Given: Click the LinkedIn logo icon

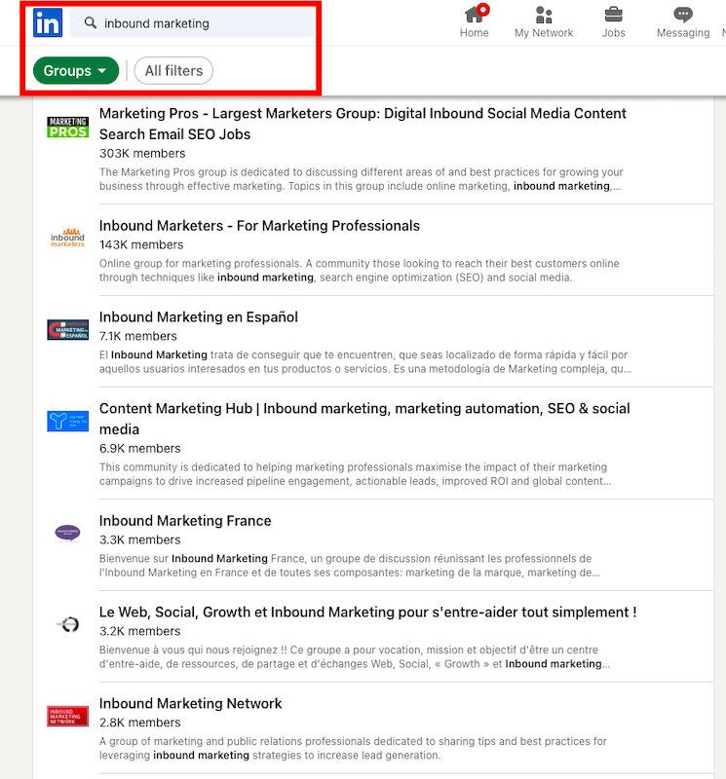Looking at the screenshot, I should [47, 22].
